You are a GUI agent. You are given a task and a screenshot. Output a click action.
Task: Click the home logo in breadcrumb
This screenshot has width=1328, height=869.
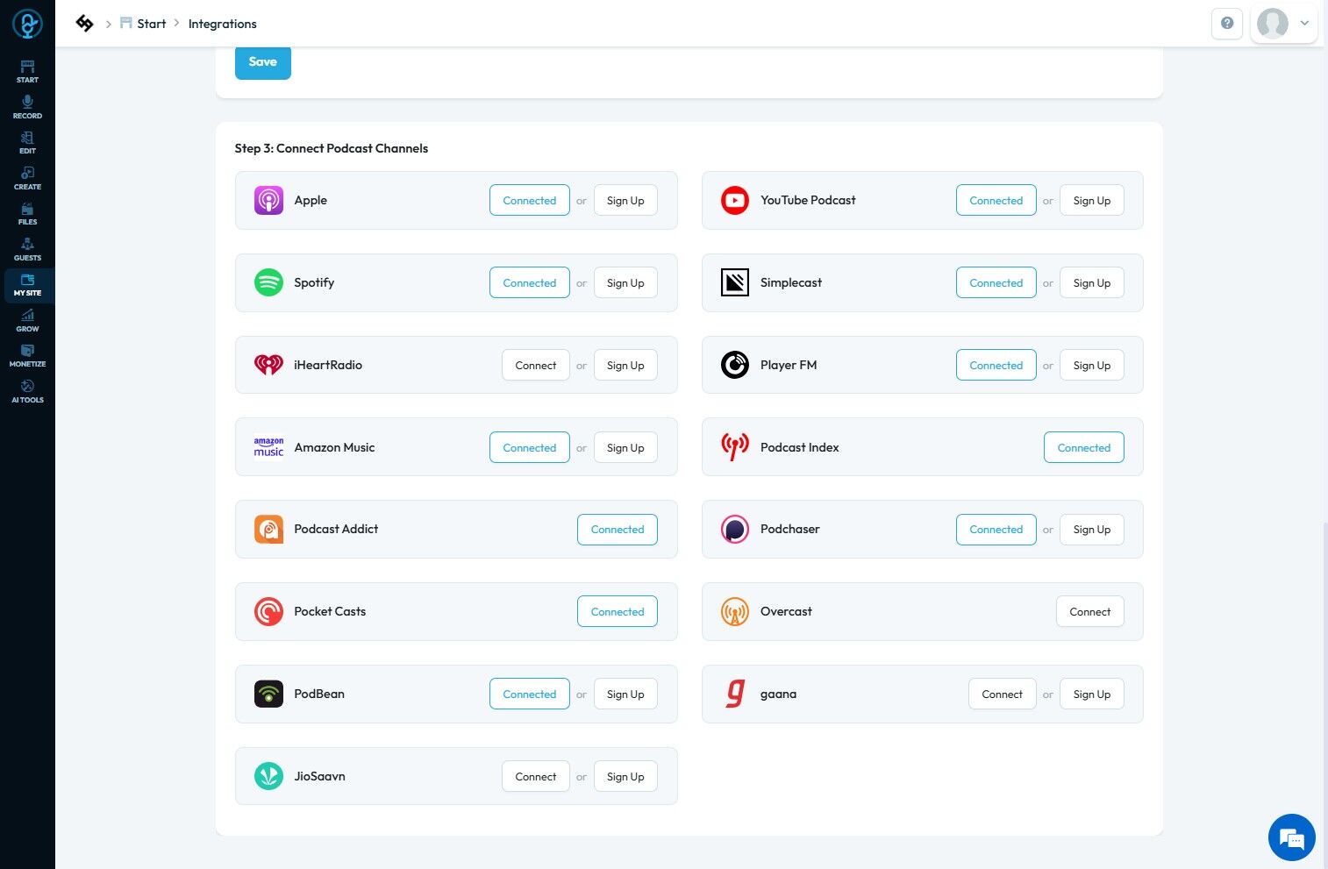pyautogui.click(x=84, y=24)
